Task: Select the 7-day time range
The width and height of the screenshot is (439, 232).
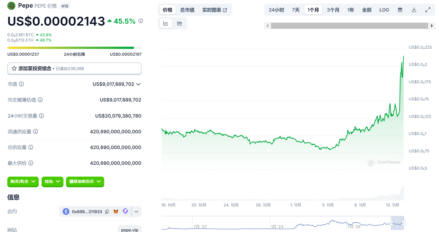Action: click(296, 10)
